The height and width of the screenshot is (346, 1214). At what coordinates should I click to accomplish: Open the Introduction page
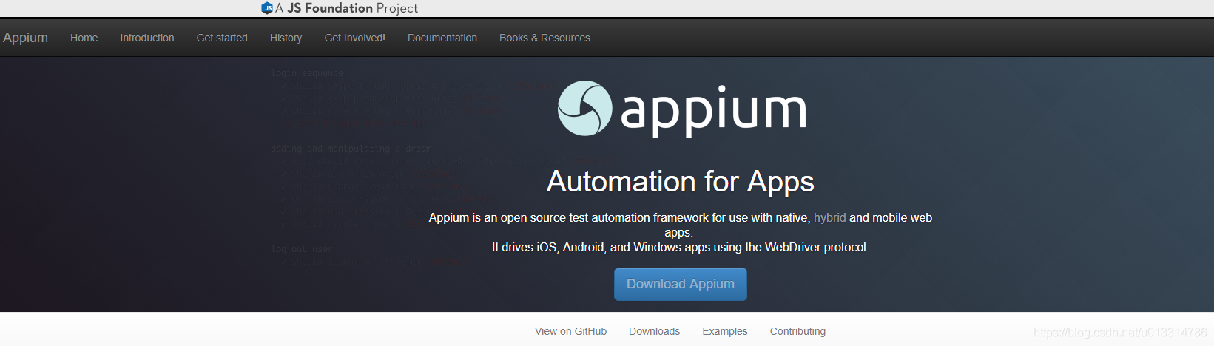pos(147,38)
